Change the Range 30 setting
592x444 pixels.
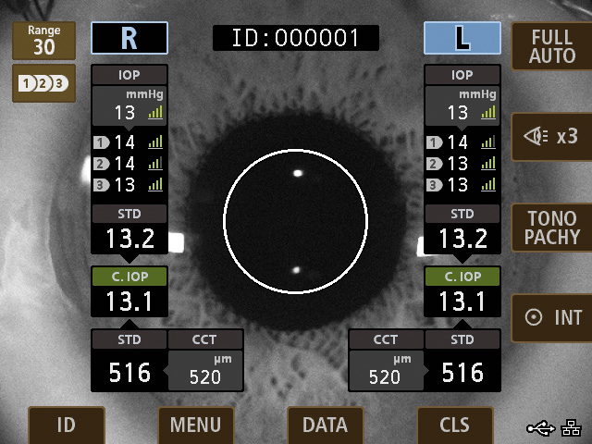pos(44,42)
